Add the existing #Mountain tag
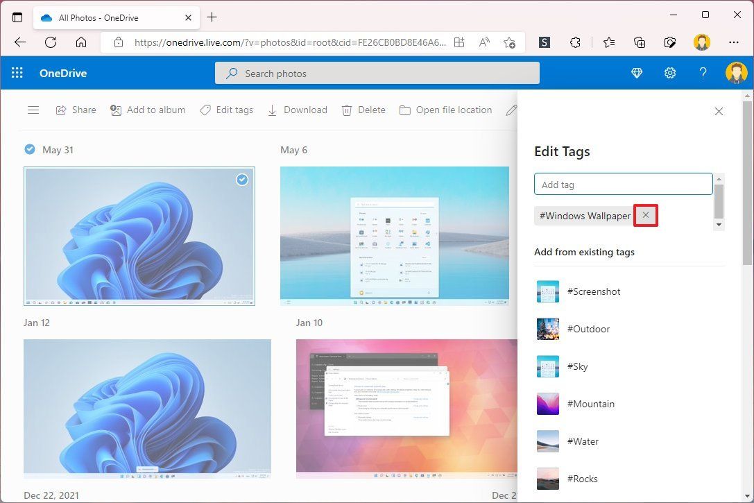This screenshot has width=754, height=503. coord(591,404)
